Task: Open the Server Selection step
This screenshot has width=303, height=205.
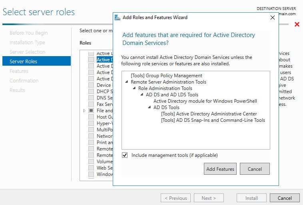Action: click(x=28, y=52)
